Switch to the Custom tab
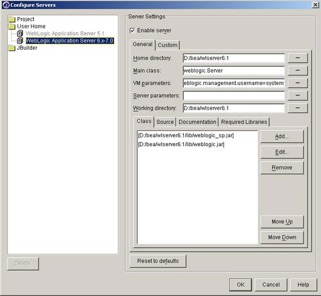Screen dimensions: 321x296 click(167, 45)
